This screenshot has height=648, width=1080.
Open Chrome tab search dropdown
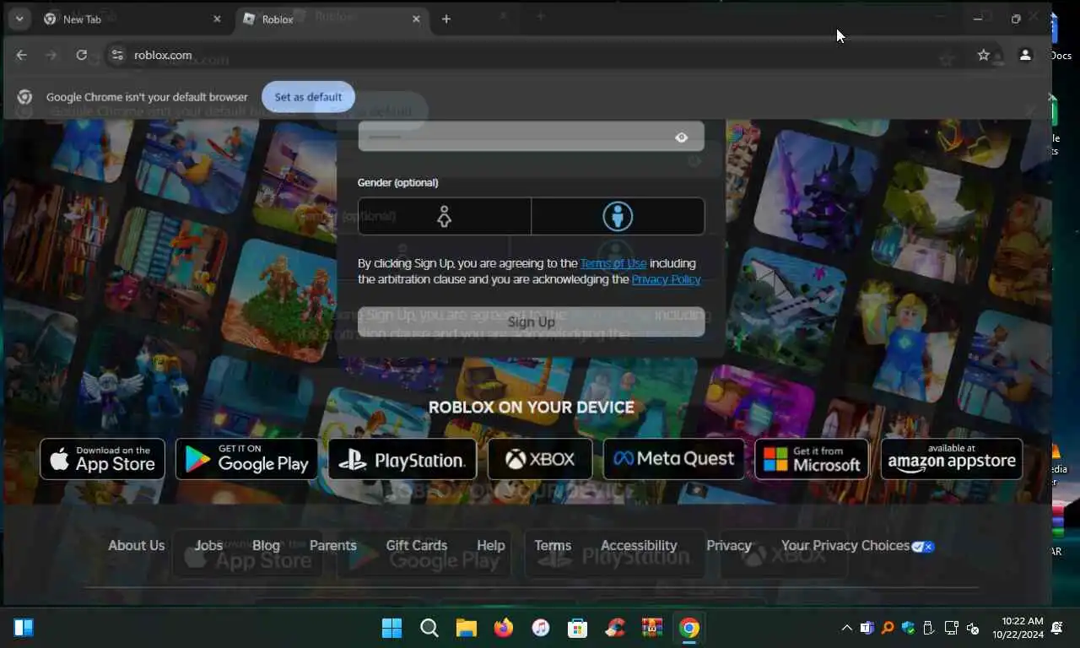pos(19,19)
